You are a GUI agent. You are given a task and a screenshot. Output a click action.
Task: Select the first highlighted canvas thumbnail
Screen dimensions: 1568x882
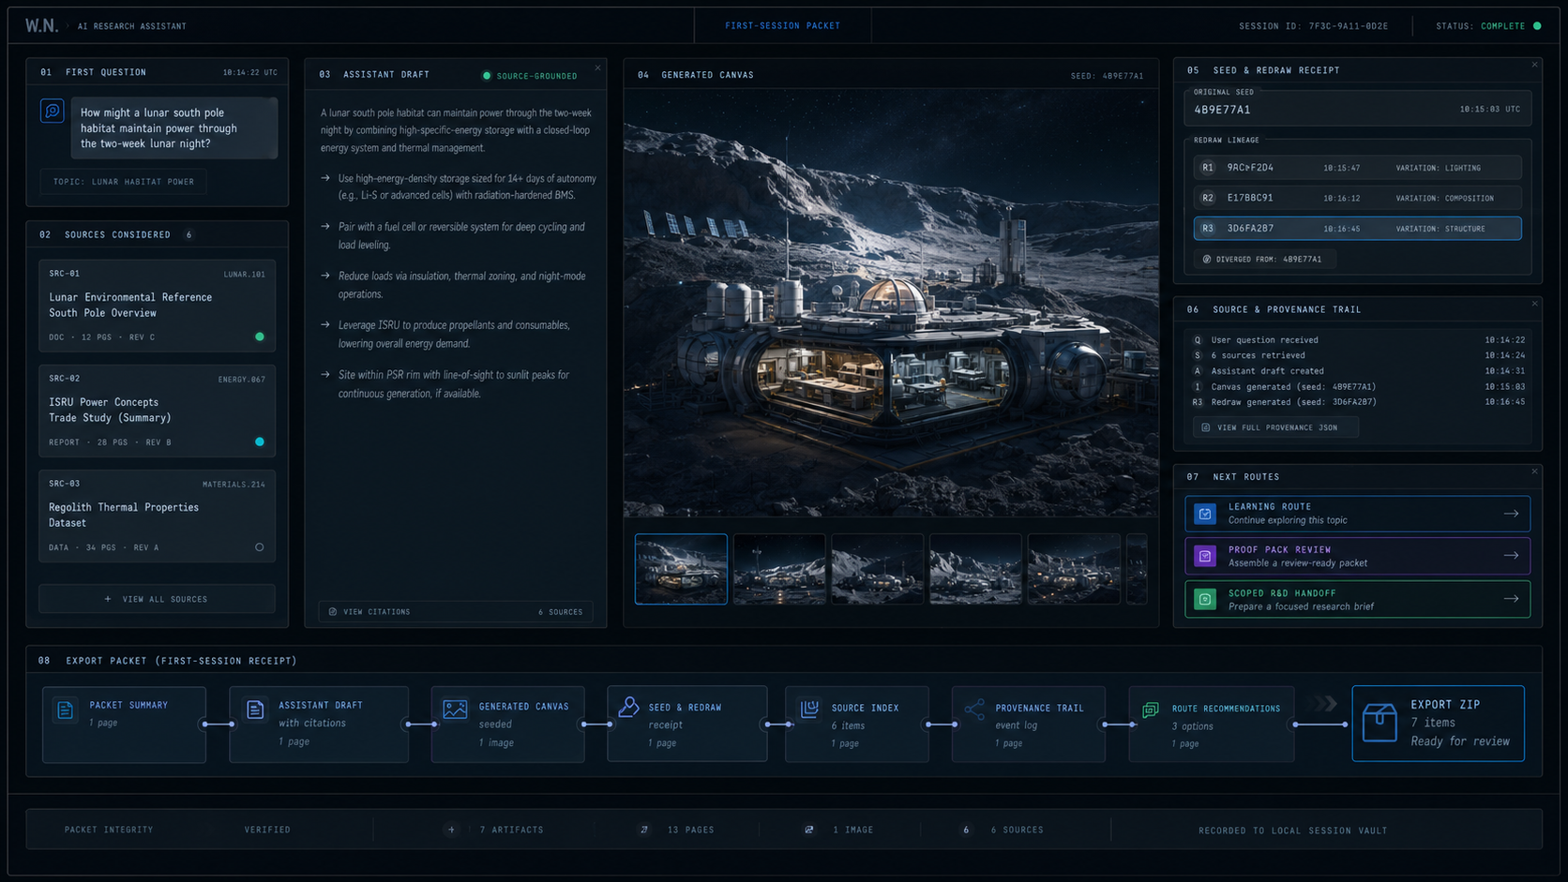[681, 569]
